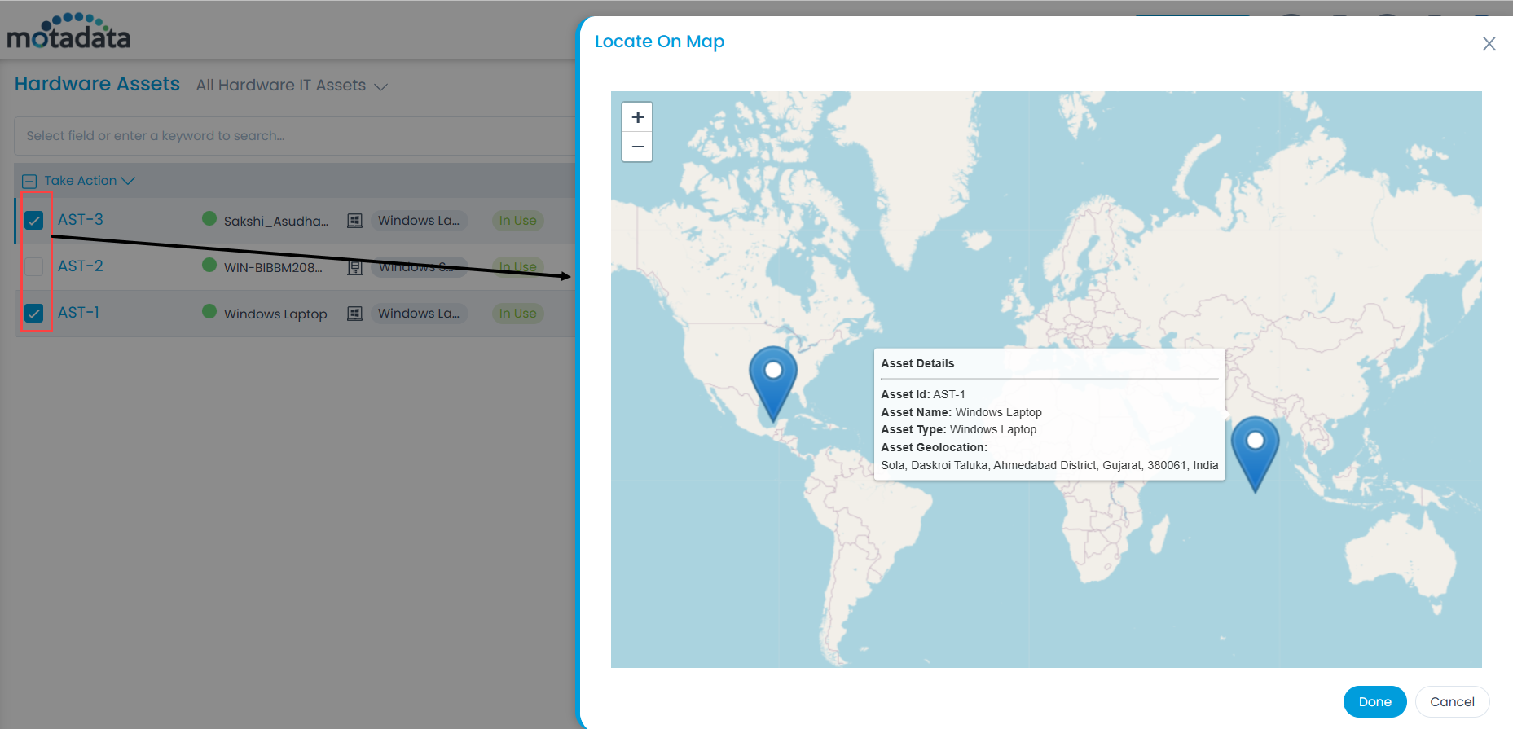This screenshot has height=729, width=1513.
Task: Click the asset type icon in AST-3 row
Action: pyautogui.click(x=354, y=221)
